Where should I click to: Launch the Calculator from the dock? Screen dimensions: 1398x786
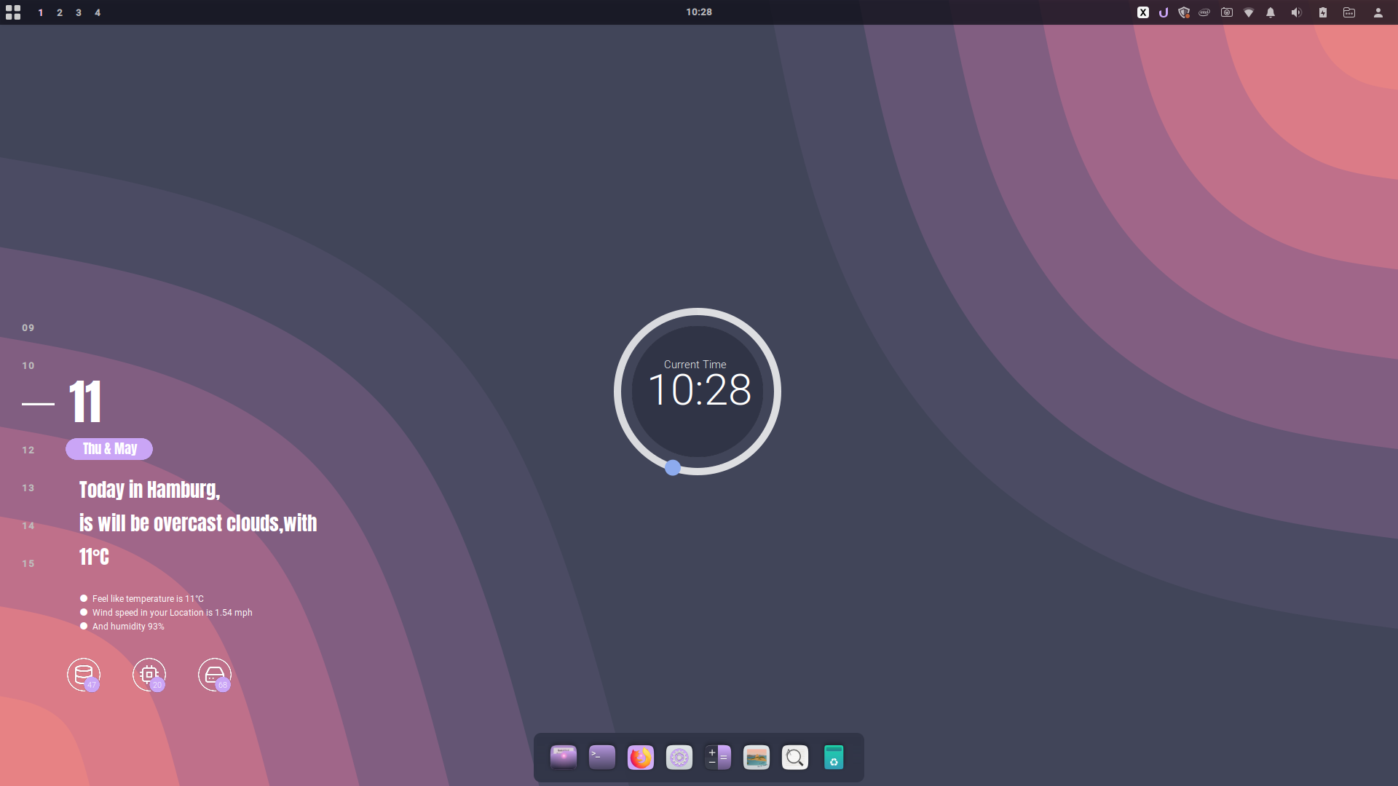[718, 758]
